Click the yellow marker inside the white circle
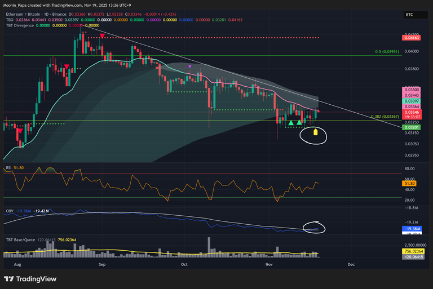The width and height of the screenshot is (433, 289). 316,133
